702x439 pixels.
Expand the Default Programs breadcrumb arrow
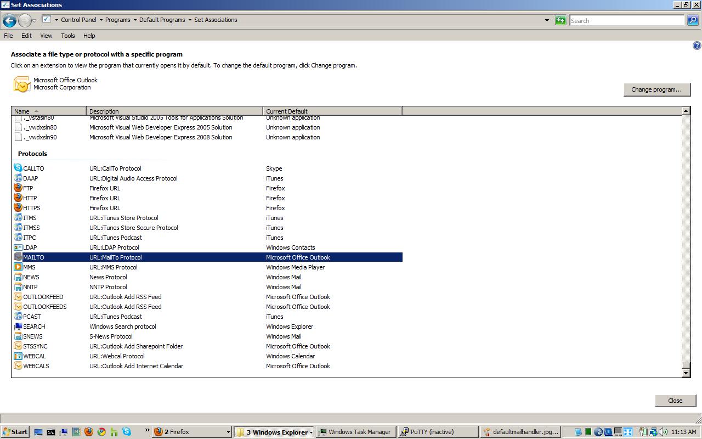[190, 20]
